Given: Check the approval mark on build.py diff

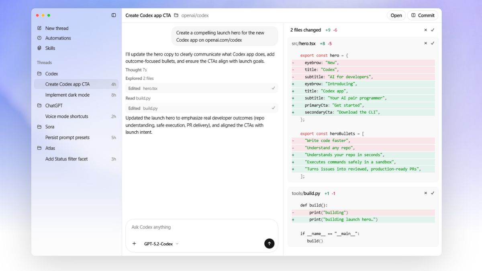Looking at the screenshot, I should (x=433, y=193).
